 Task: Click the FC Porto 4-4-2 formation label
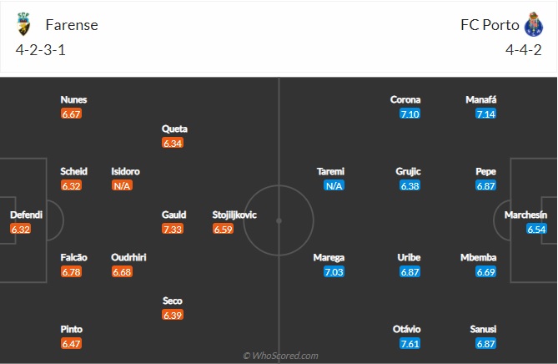pos(524,50)
